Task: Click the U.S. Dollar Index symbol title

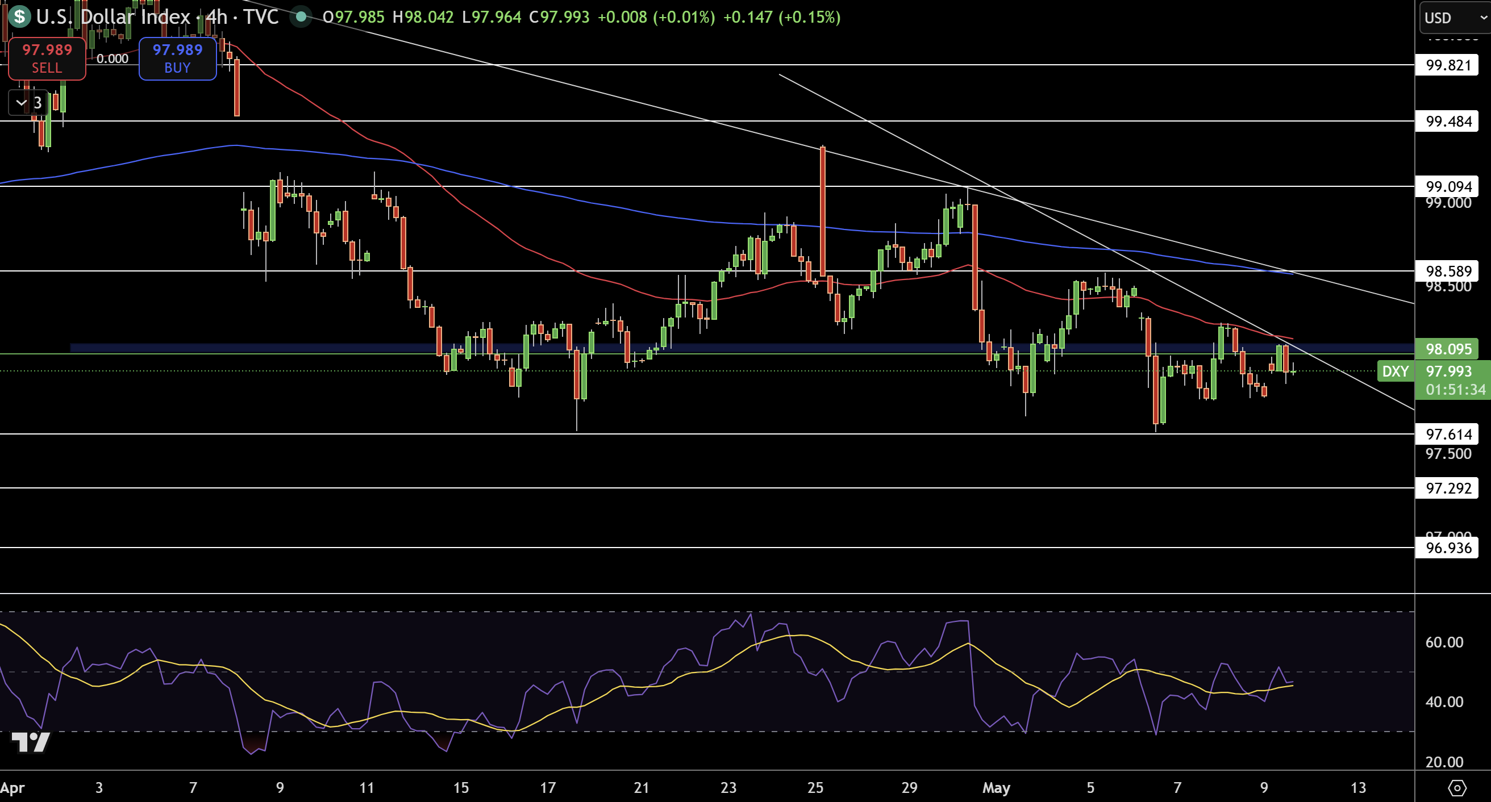Action: (113, 17)
